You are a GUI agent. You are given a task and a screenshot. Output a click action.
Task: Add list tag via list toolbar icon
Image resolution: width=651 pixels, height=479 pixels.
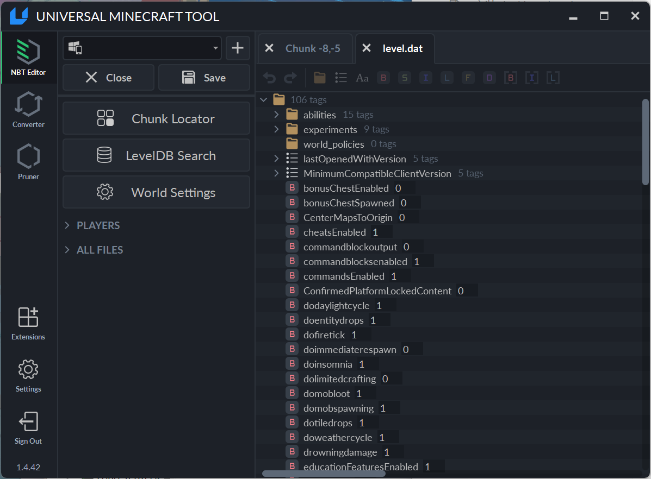click(341, 78)
